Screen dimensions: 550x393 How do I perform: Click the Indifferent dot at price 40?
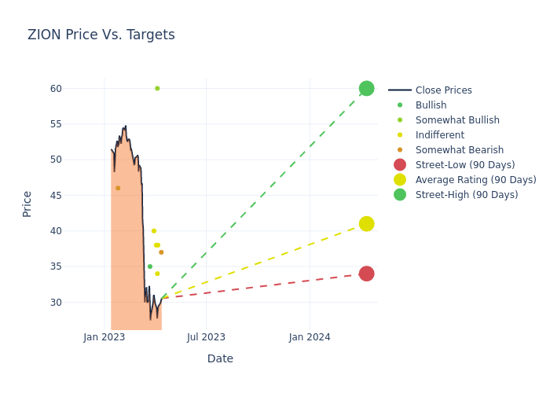point(154,231)
